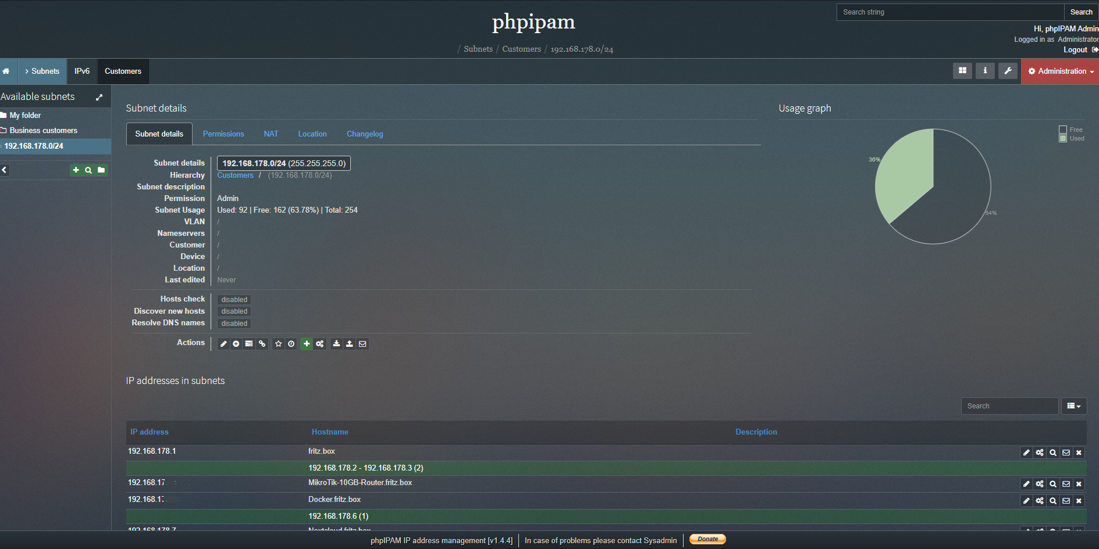The height and width of the screenshot is (549, 1099).
Task: Click the subnet mail notification action icon
Action: pos(362,344)
